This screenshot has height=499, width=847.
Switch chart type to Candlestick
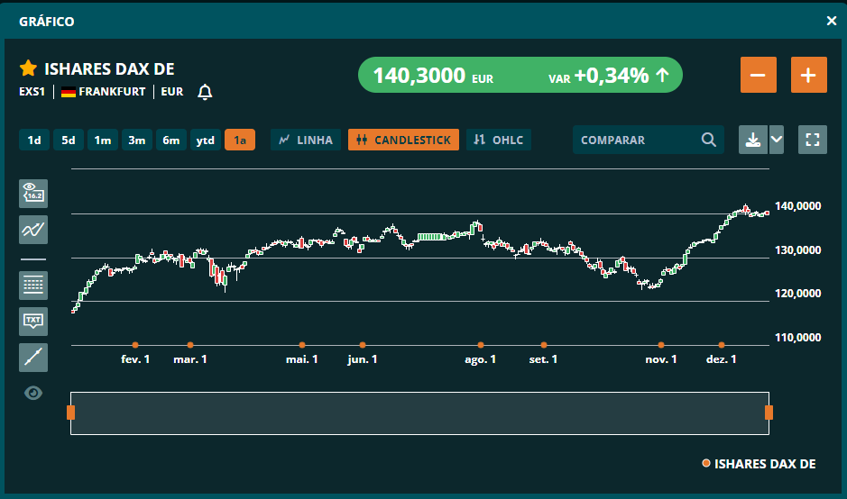403,140
